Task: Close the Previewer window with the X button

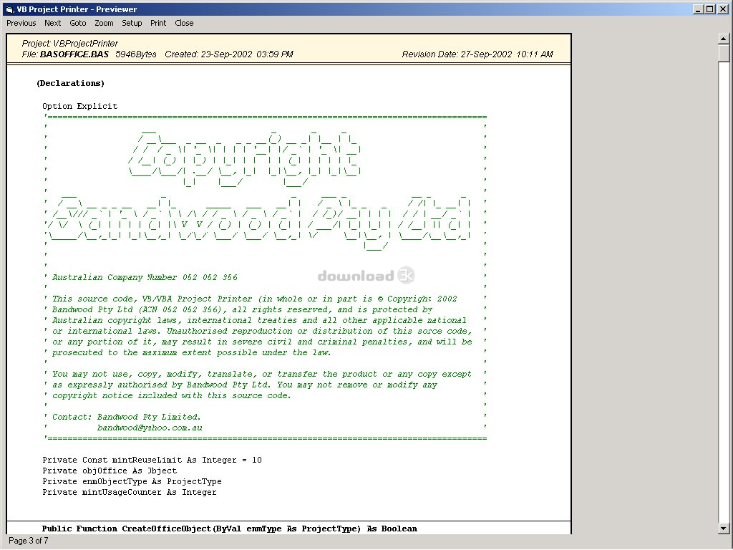Action: tap(722, 9)
